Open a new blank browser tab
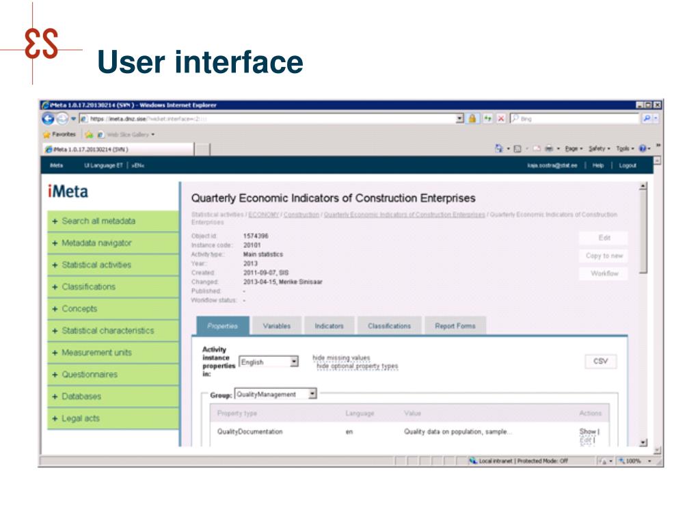The image size is (700, 525). point(202,150)
